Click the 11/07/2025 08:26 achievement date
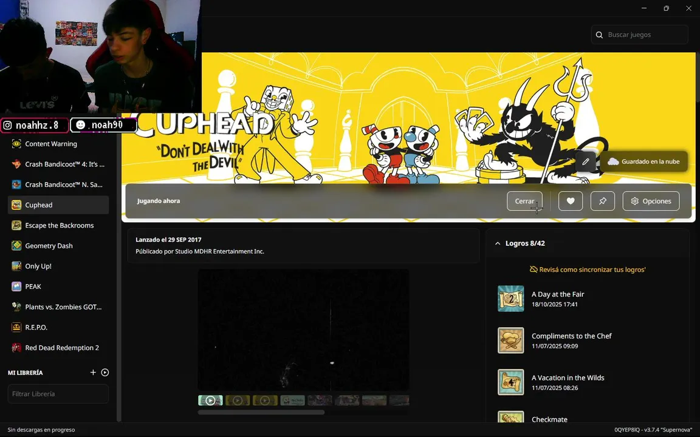 [x=554, y=388]
